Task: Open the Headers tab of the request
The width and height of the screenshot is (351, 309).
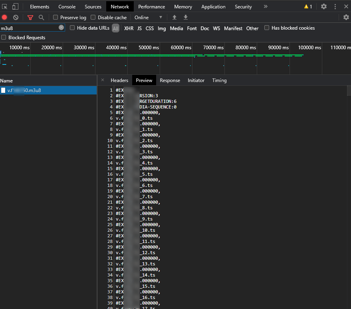Action: 119,80
